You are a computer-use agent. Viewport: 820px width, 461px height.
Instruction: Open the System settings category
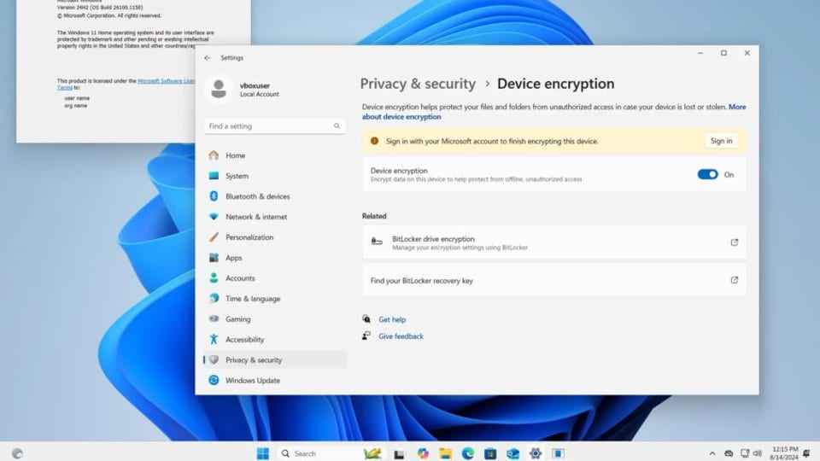[274, 176]
